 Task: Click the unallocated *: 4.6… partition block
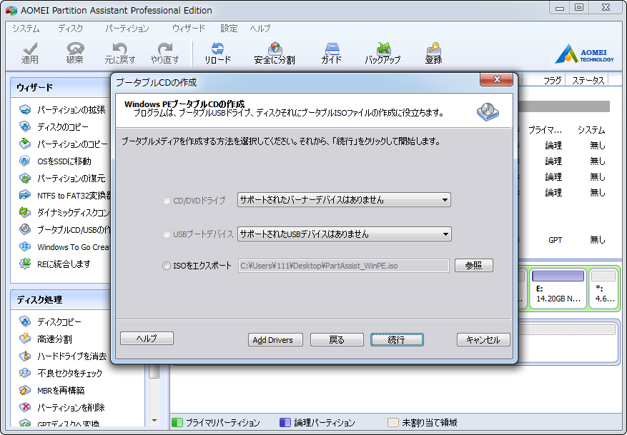point(603,289)
